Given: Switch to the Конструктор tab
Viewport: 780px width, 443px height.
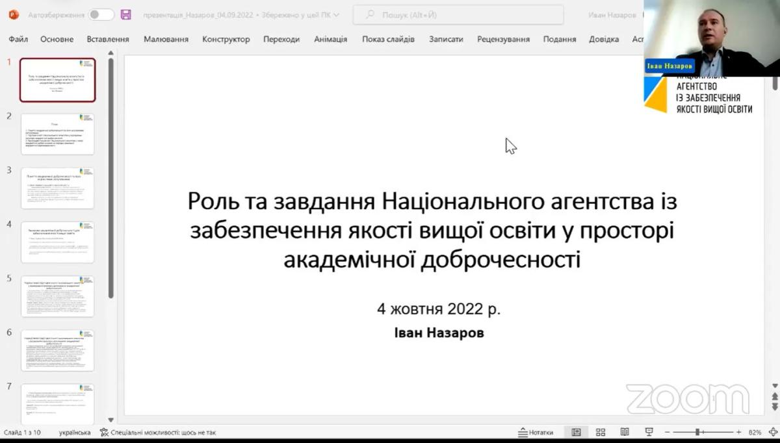Looking at the screenshot, I should [226, 39].
